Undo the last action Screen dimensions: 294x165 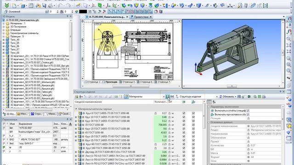tap(60, 5)
